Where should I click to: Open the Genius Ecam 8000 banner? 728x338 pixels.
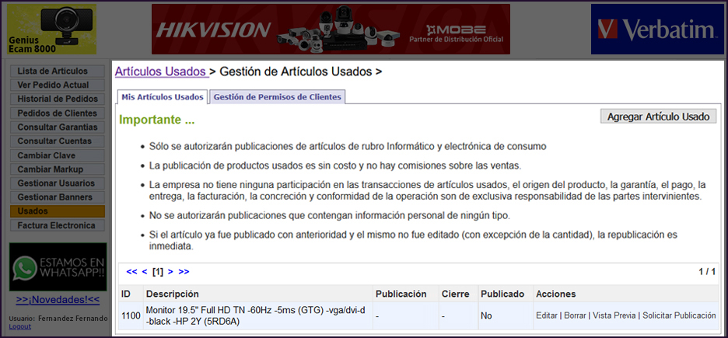click(52, 30)
